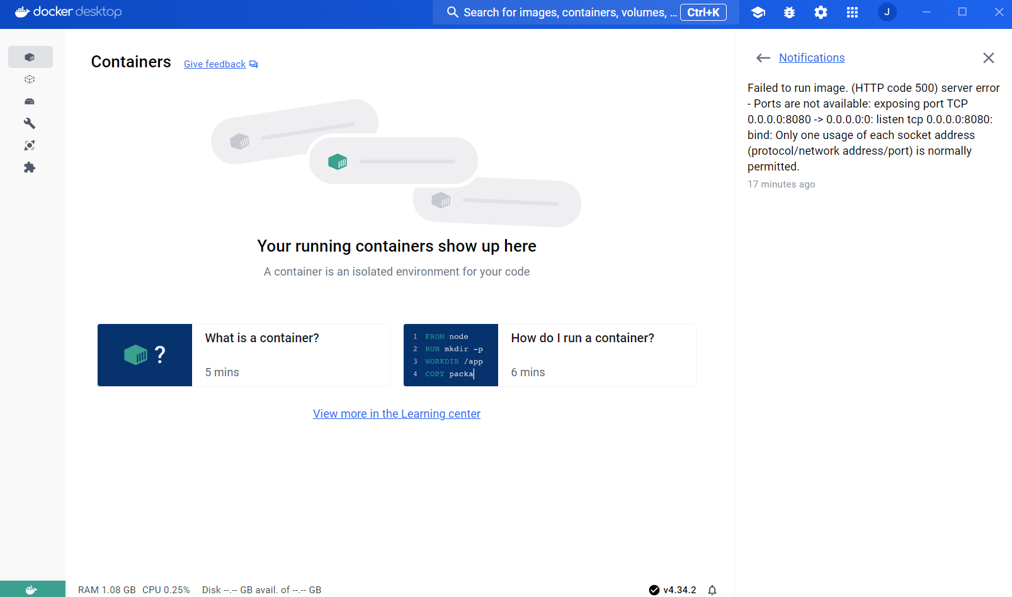Minimize the Docker Desktop window
Image resolution: width=1012 pixels, height=597 pixels.
tap(926, 12)
